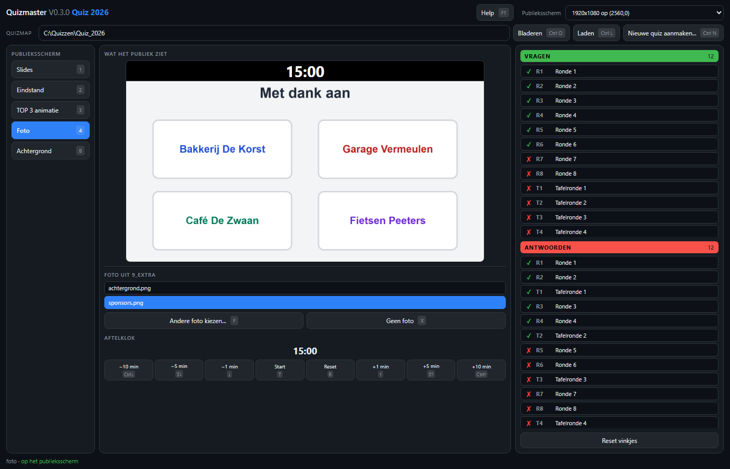
Task: Start the countdown clock
Action: [x=280, y=370]
